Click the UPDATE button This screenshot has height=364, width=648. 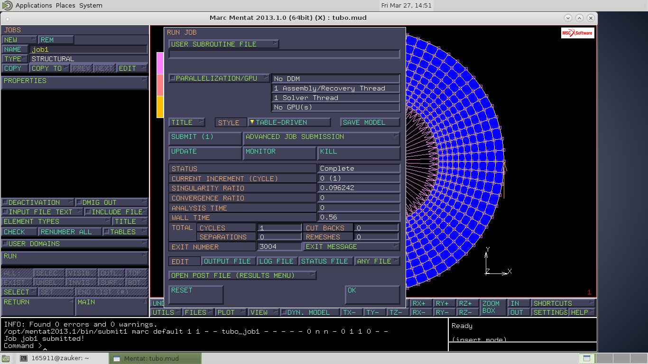pyautogui.click(x=205, y=153)
